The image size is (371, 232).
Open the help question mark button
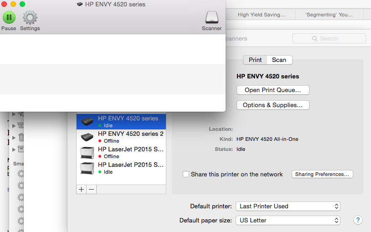tap(358, 220)
